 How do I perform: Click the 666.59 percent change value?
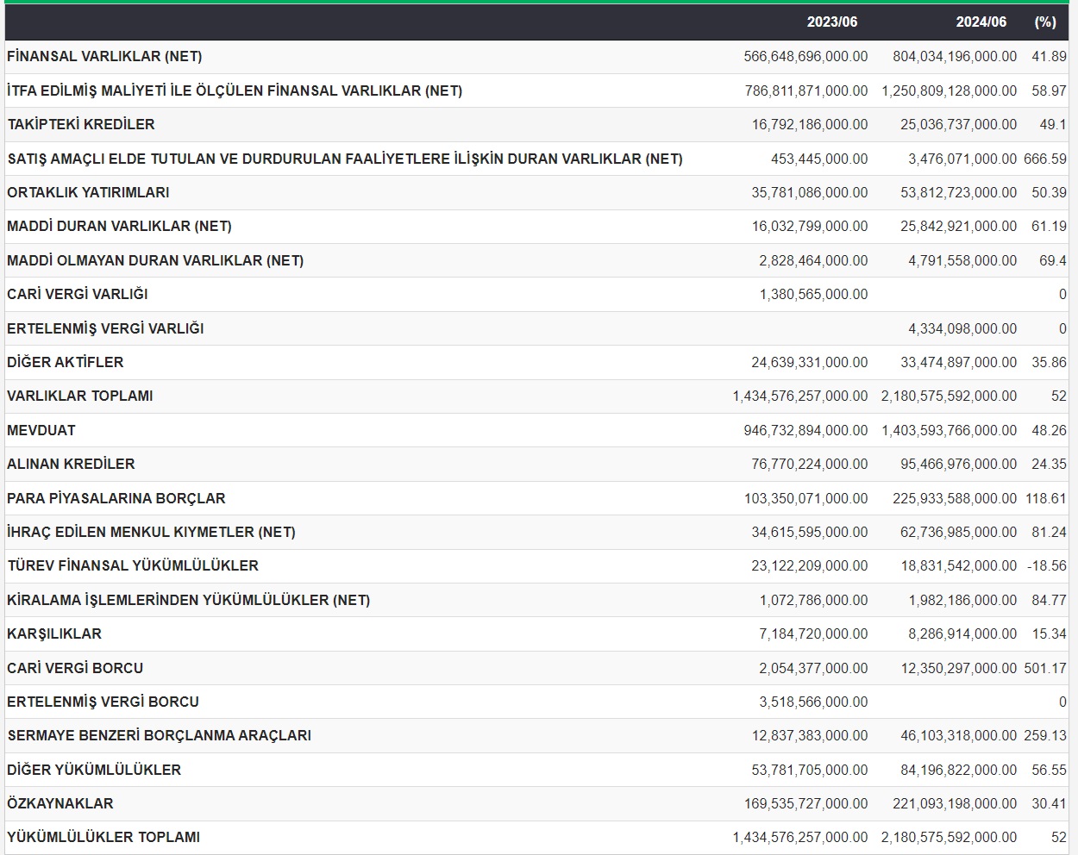tap(1044, 159)
